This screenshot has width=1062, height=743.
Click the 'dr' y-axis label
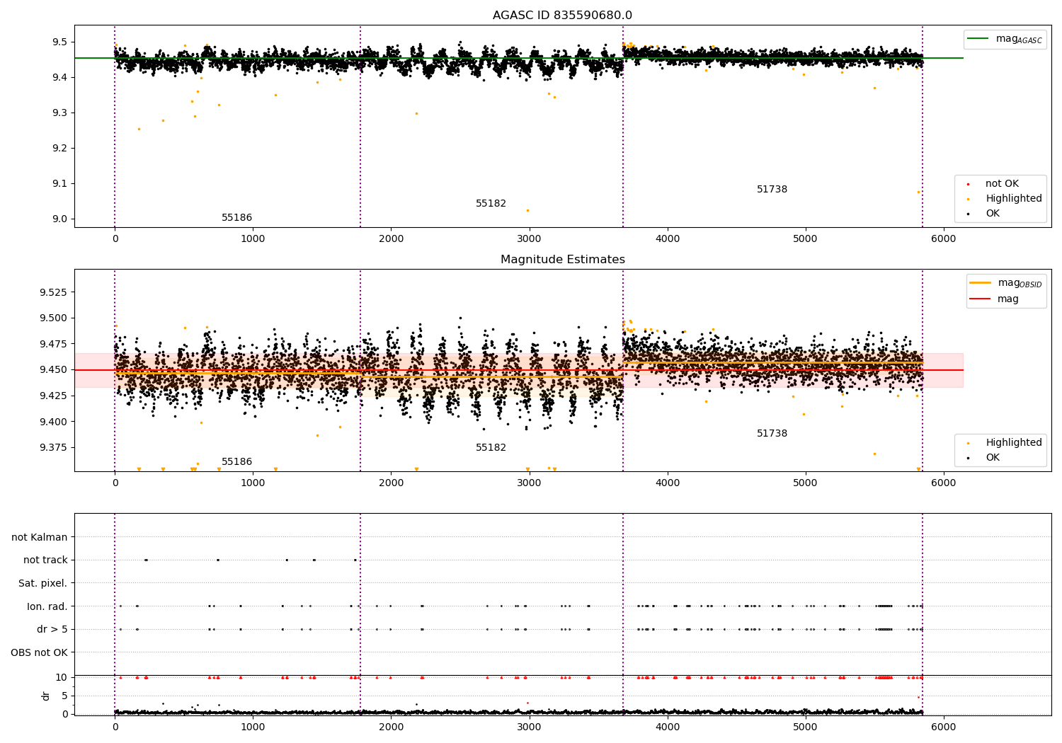coord(46,696)
